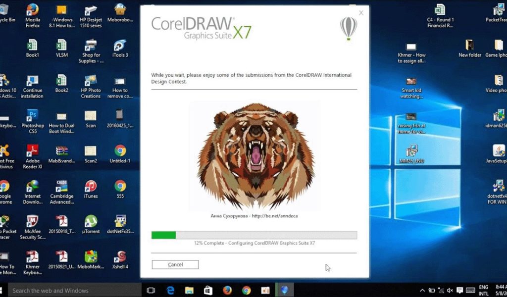Open How to remove co... desktop file
This screenshot has width=507, height=297.
120,87
